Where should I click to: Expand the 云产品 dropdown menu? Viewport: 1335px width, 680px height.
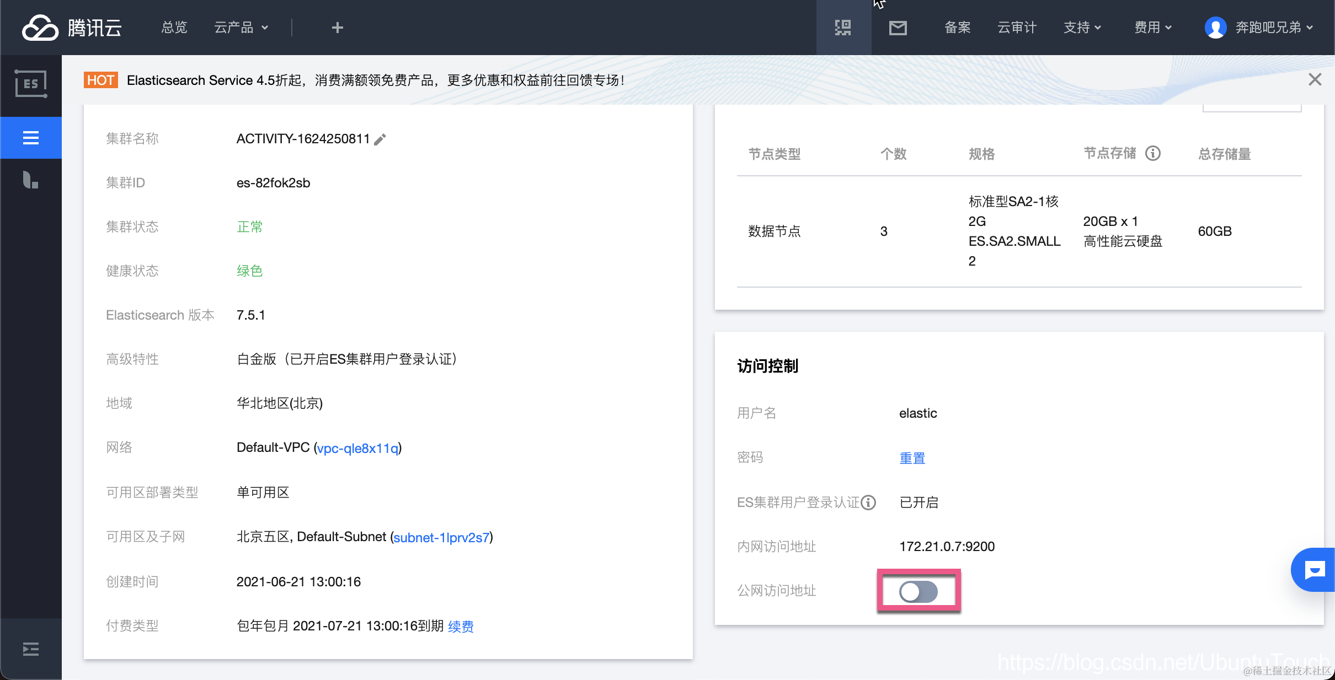point(241,28)
